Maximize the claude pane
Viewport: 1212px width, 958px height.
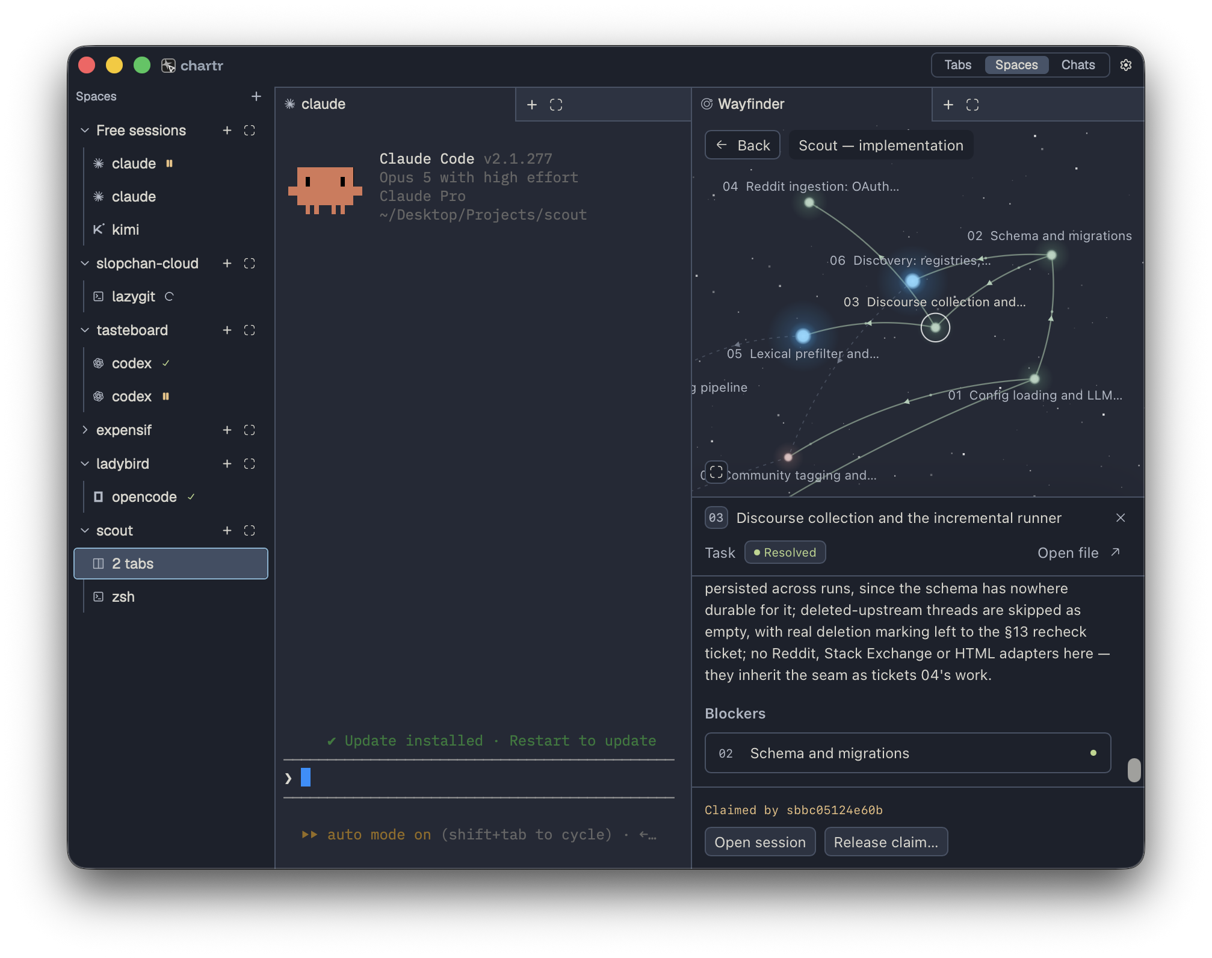[556, 105]
